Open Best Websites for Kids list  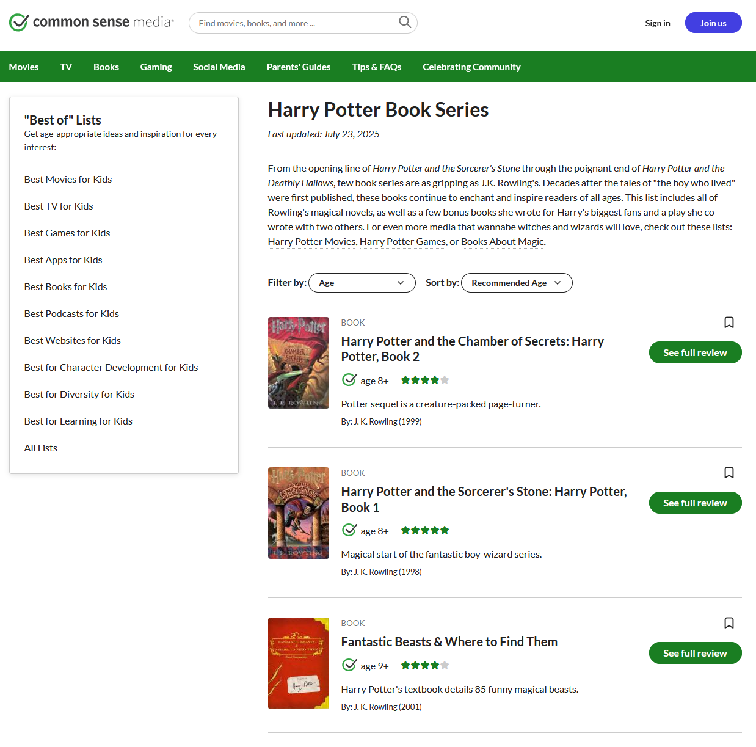(72, 340)
